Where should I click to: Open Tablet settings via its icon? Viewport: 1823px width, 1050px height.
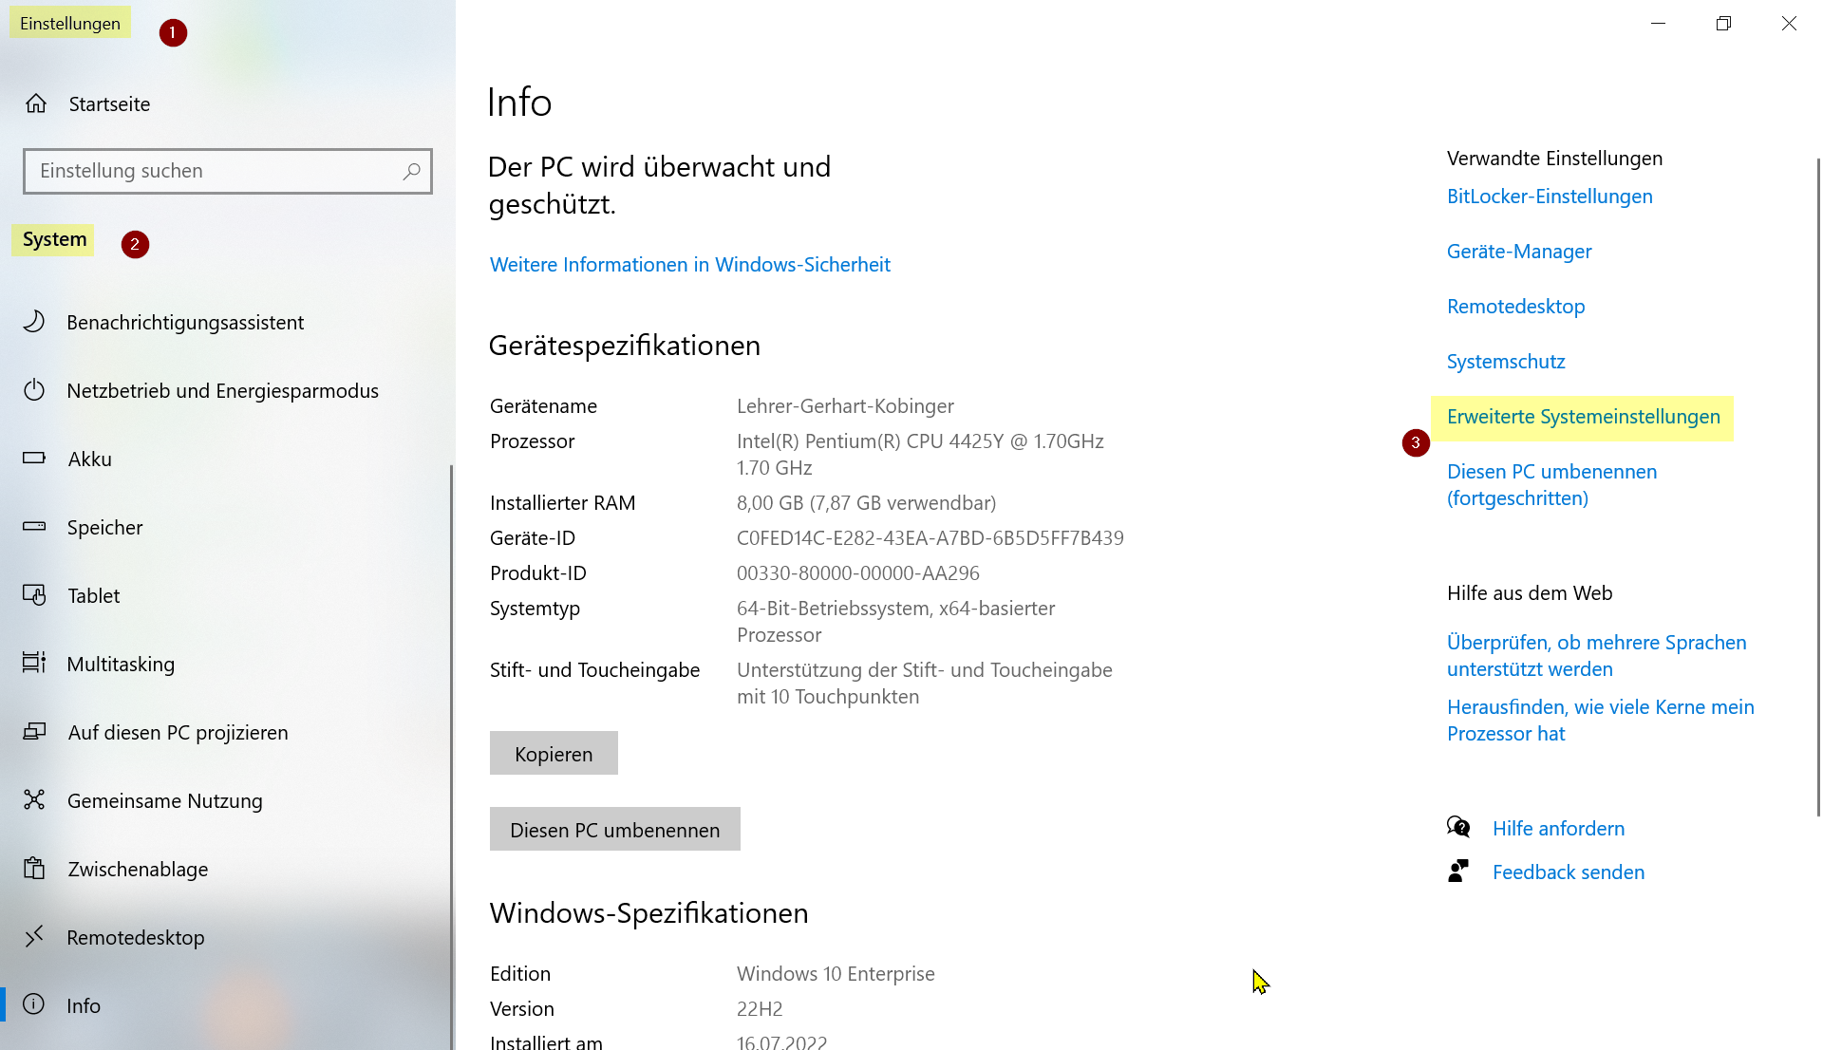34,595
